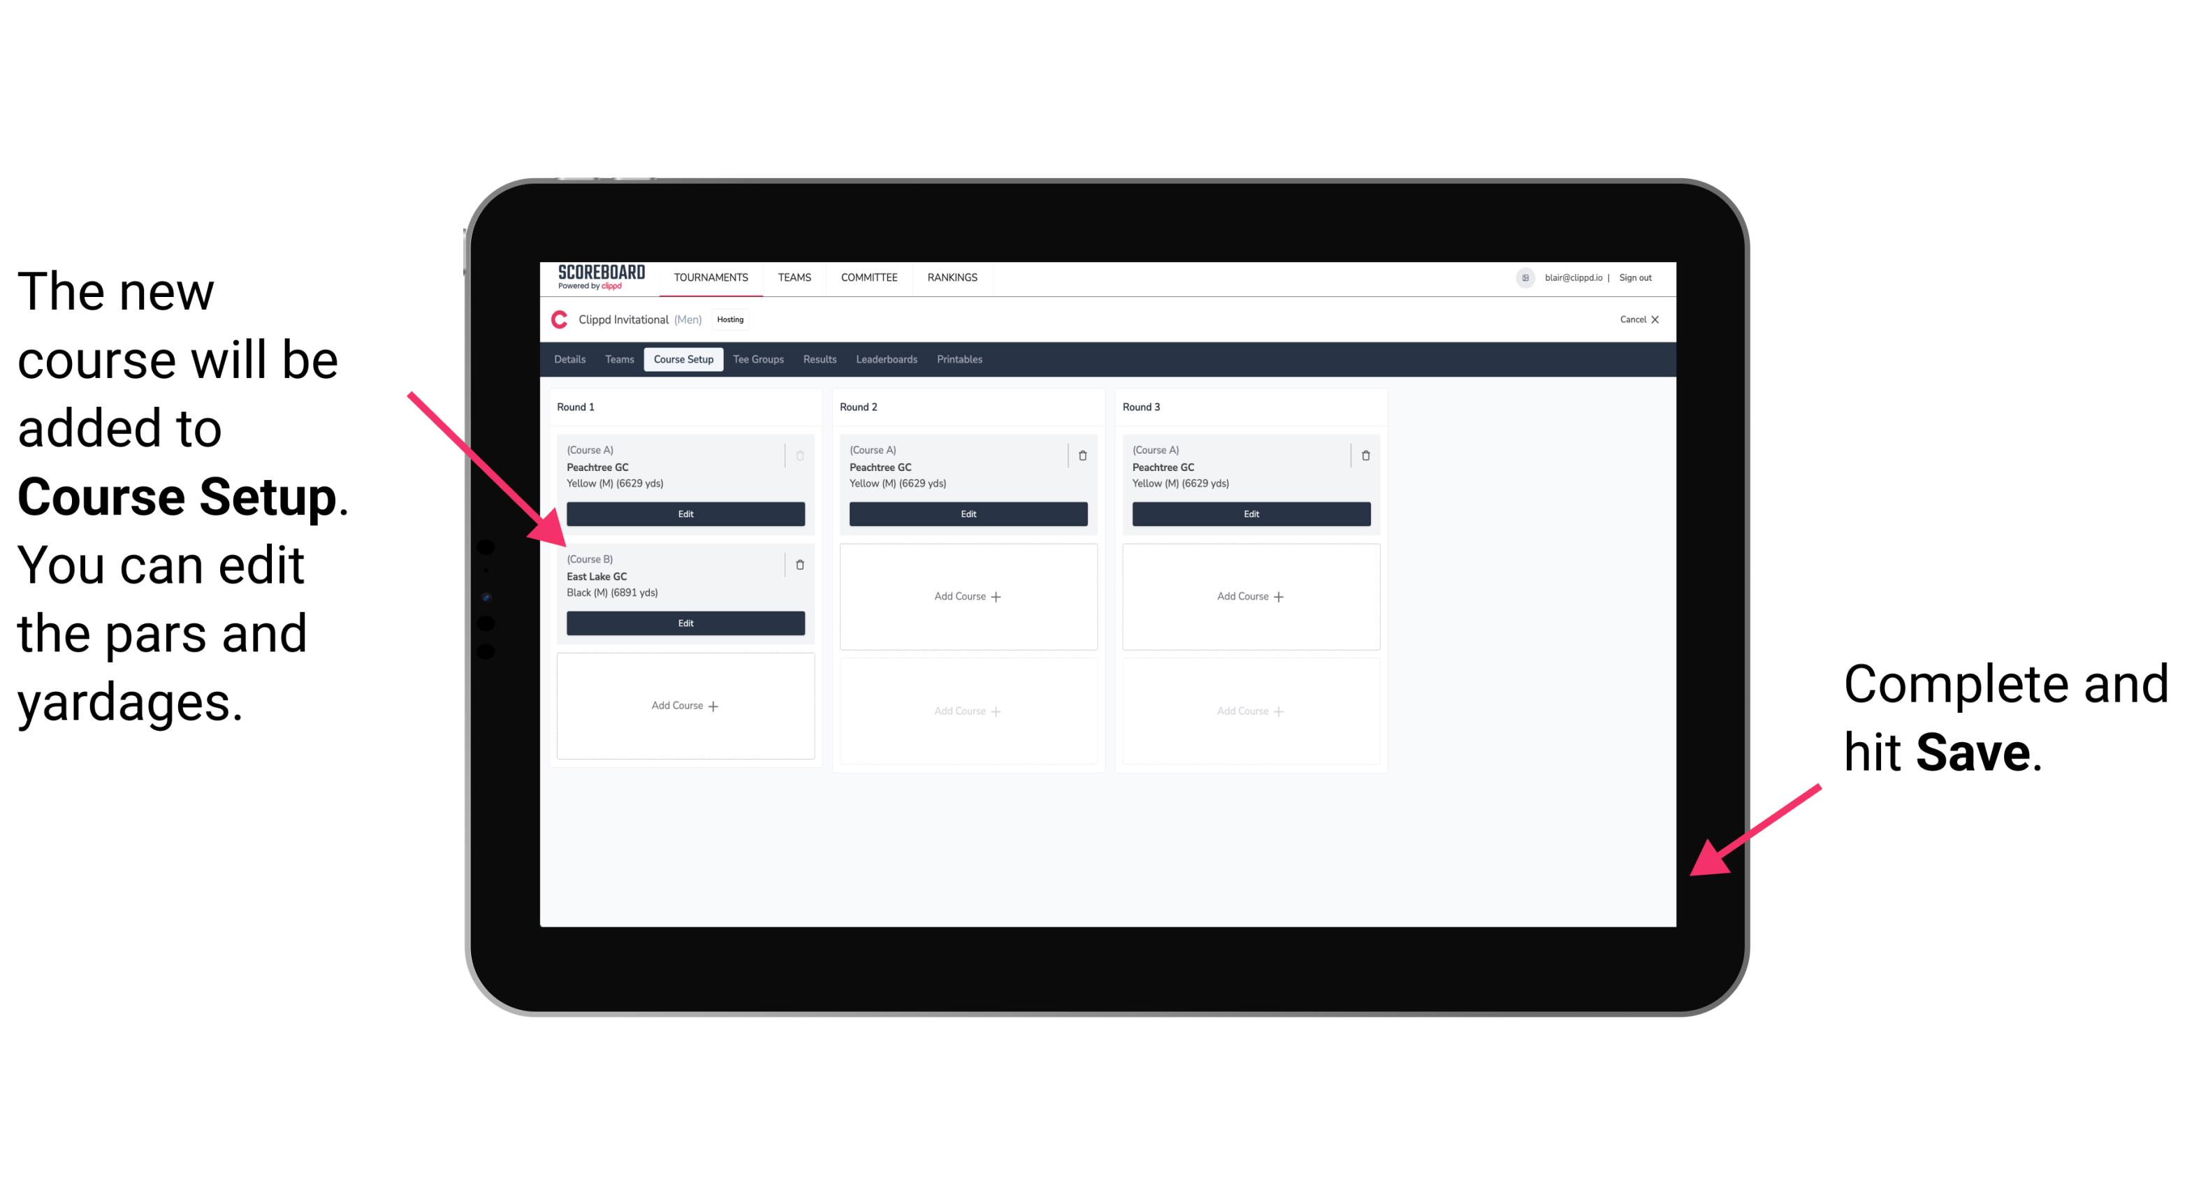
Task: Select the Results tab
Action: click(x=822, y=358)
